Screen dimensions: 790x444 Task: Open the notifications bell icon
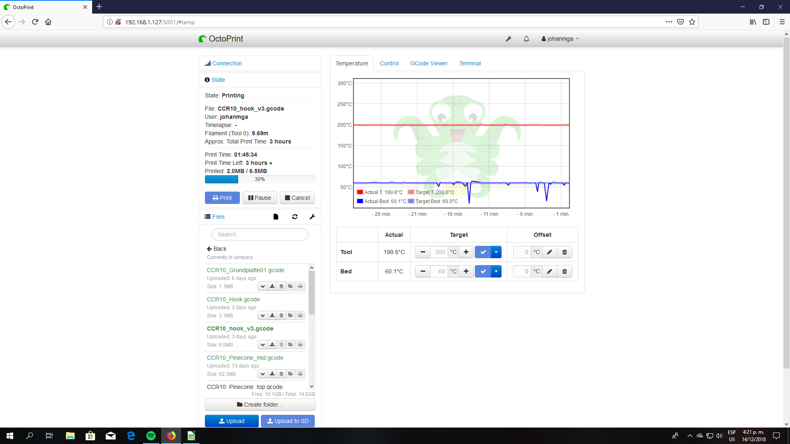pyautogui.click(x=526, y=39)
